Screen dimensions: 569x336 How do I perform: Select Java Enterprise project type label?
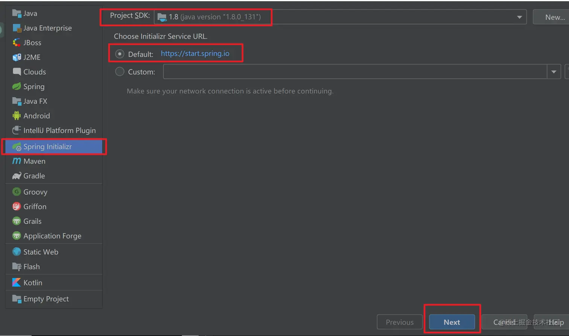tap(47, 28)
